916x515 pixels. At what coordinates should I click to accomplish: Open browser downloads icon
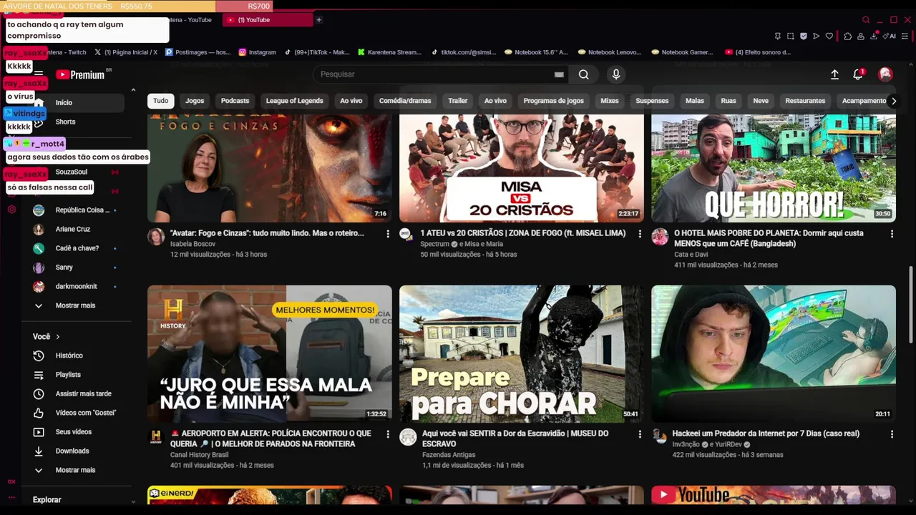point(874,36)
